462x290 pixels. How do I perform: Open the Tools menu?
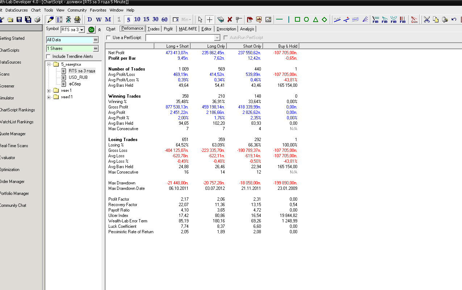tap(49, 10)
